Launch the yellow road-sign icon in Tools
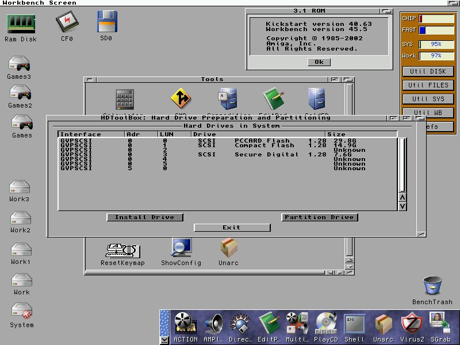460x345 pixels. tap(181, 98)
